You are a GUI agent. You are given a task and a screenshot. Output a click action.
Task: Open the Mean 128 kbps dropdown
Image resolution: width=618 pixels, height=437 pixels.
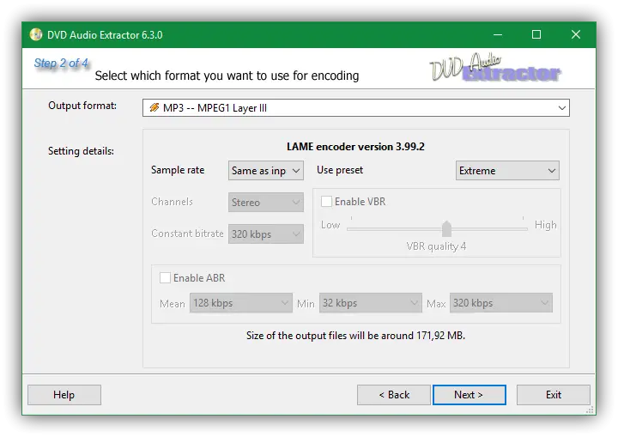[x=241, y=303]
